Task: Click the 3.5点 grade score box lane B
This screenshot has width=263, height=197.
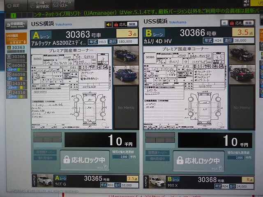Action: [x=243, y=32]
